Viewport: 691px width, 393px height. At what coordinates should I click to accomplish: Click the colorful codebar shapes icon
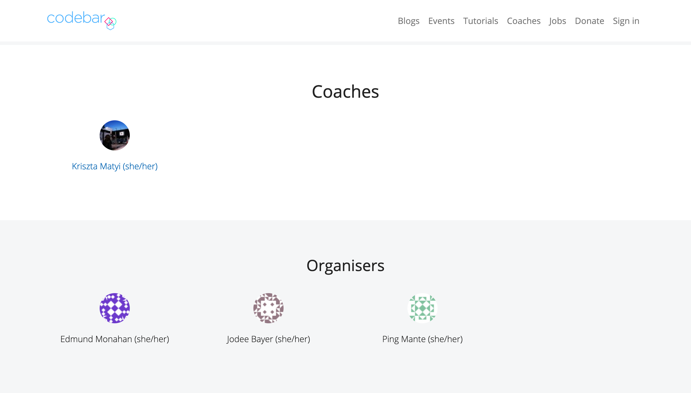point(110,23)
